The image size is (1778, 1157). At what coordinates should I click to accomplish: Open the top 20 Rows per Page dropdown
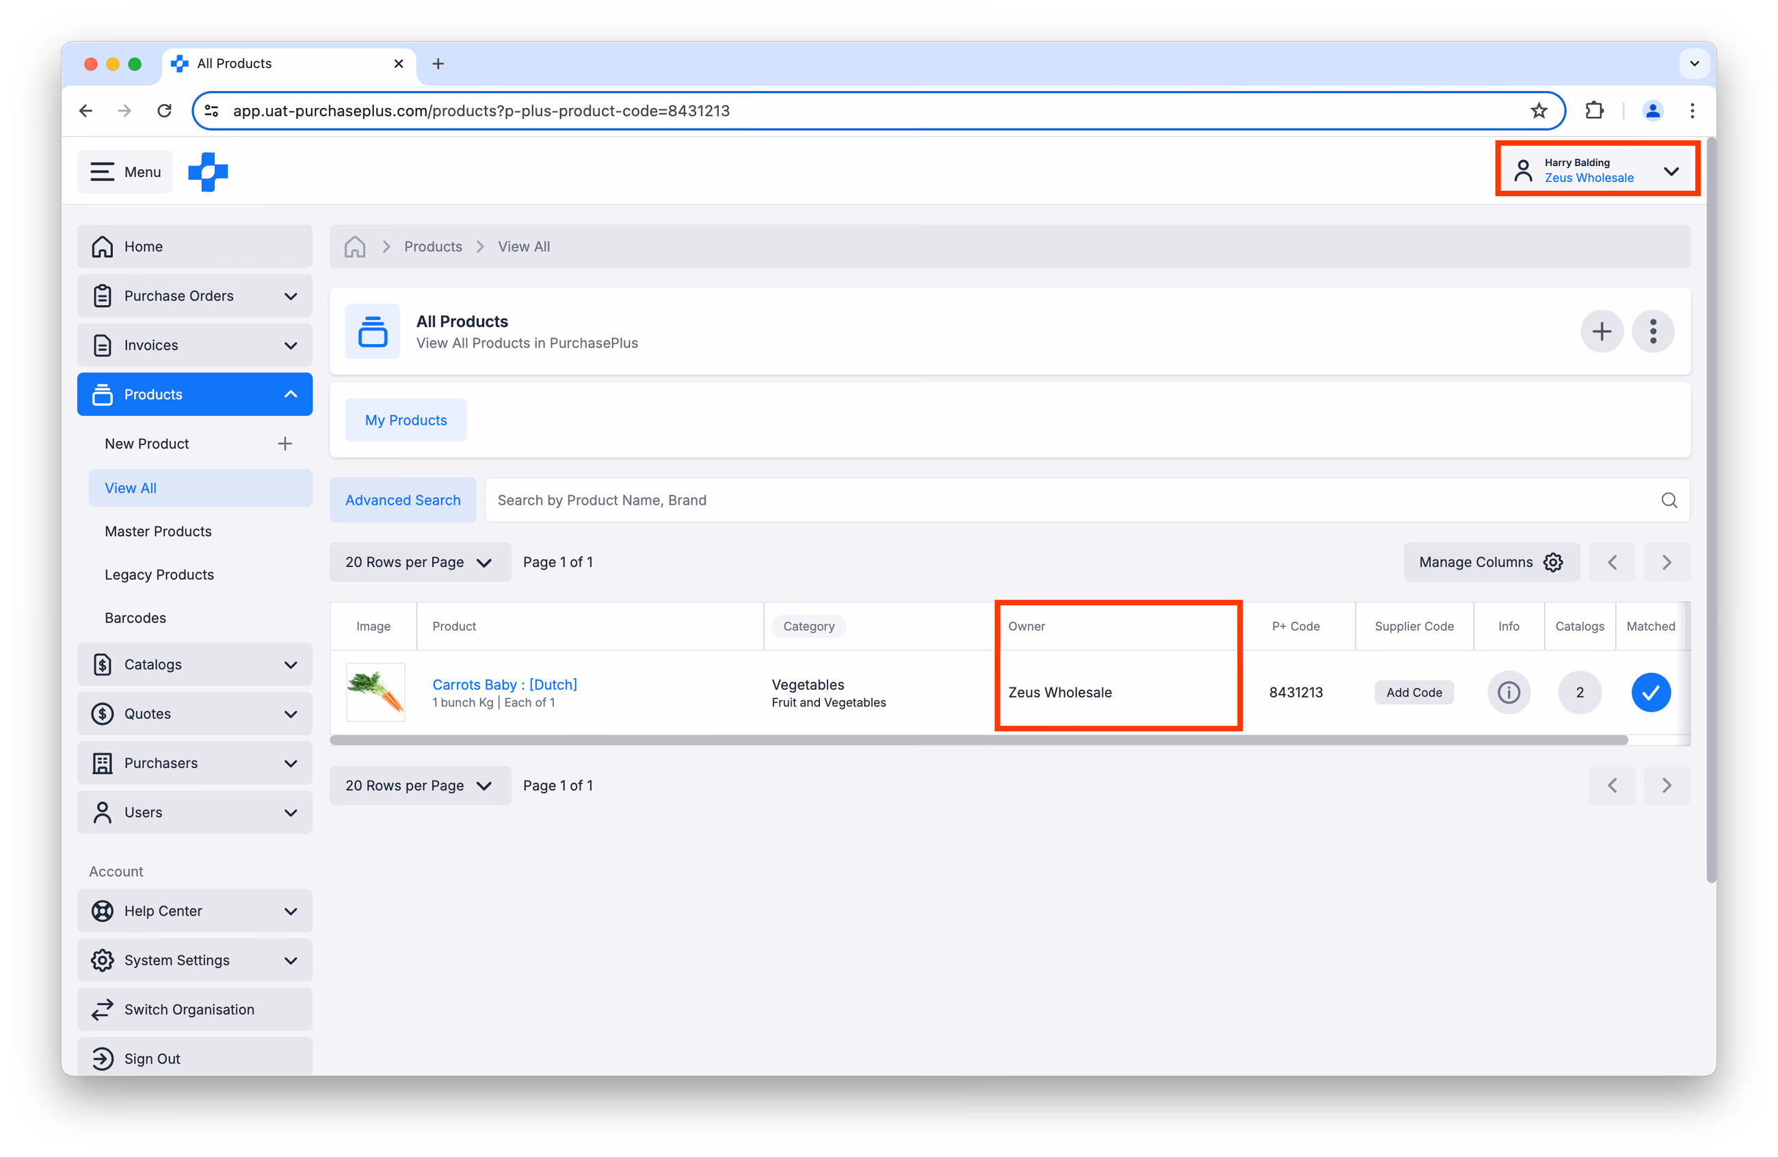(420, 561)
